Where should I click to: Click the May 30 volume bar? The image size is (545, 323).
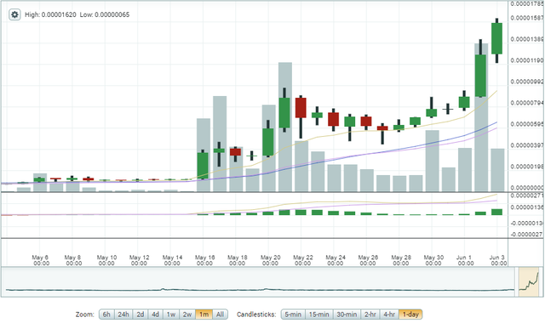pos(433,161)
